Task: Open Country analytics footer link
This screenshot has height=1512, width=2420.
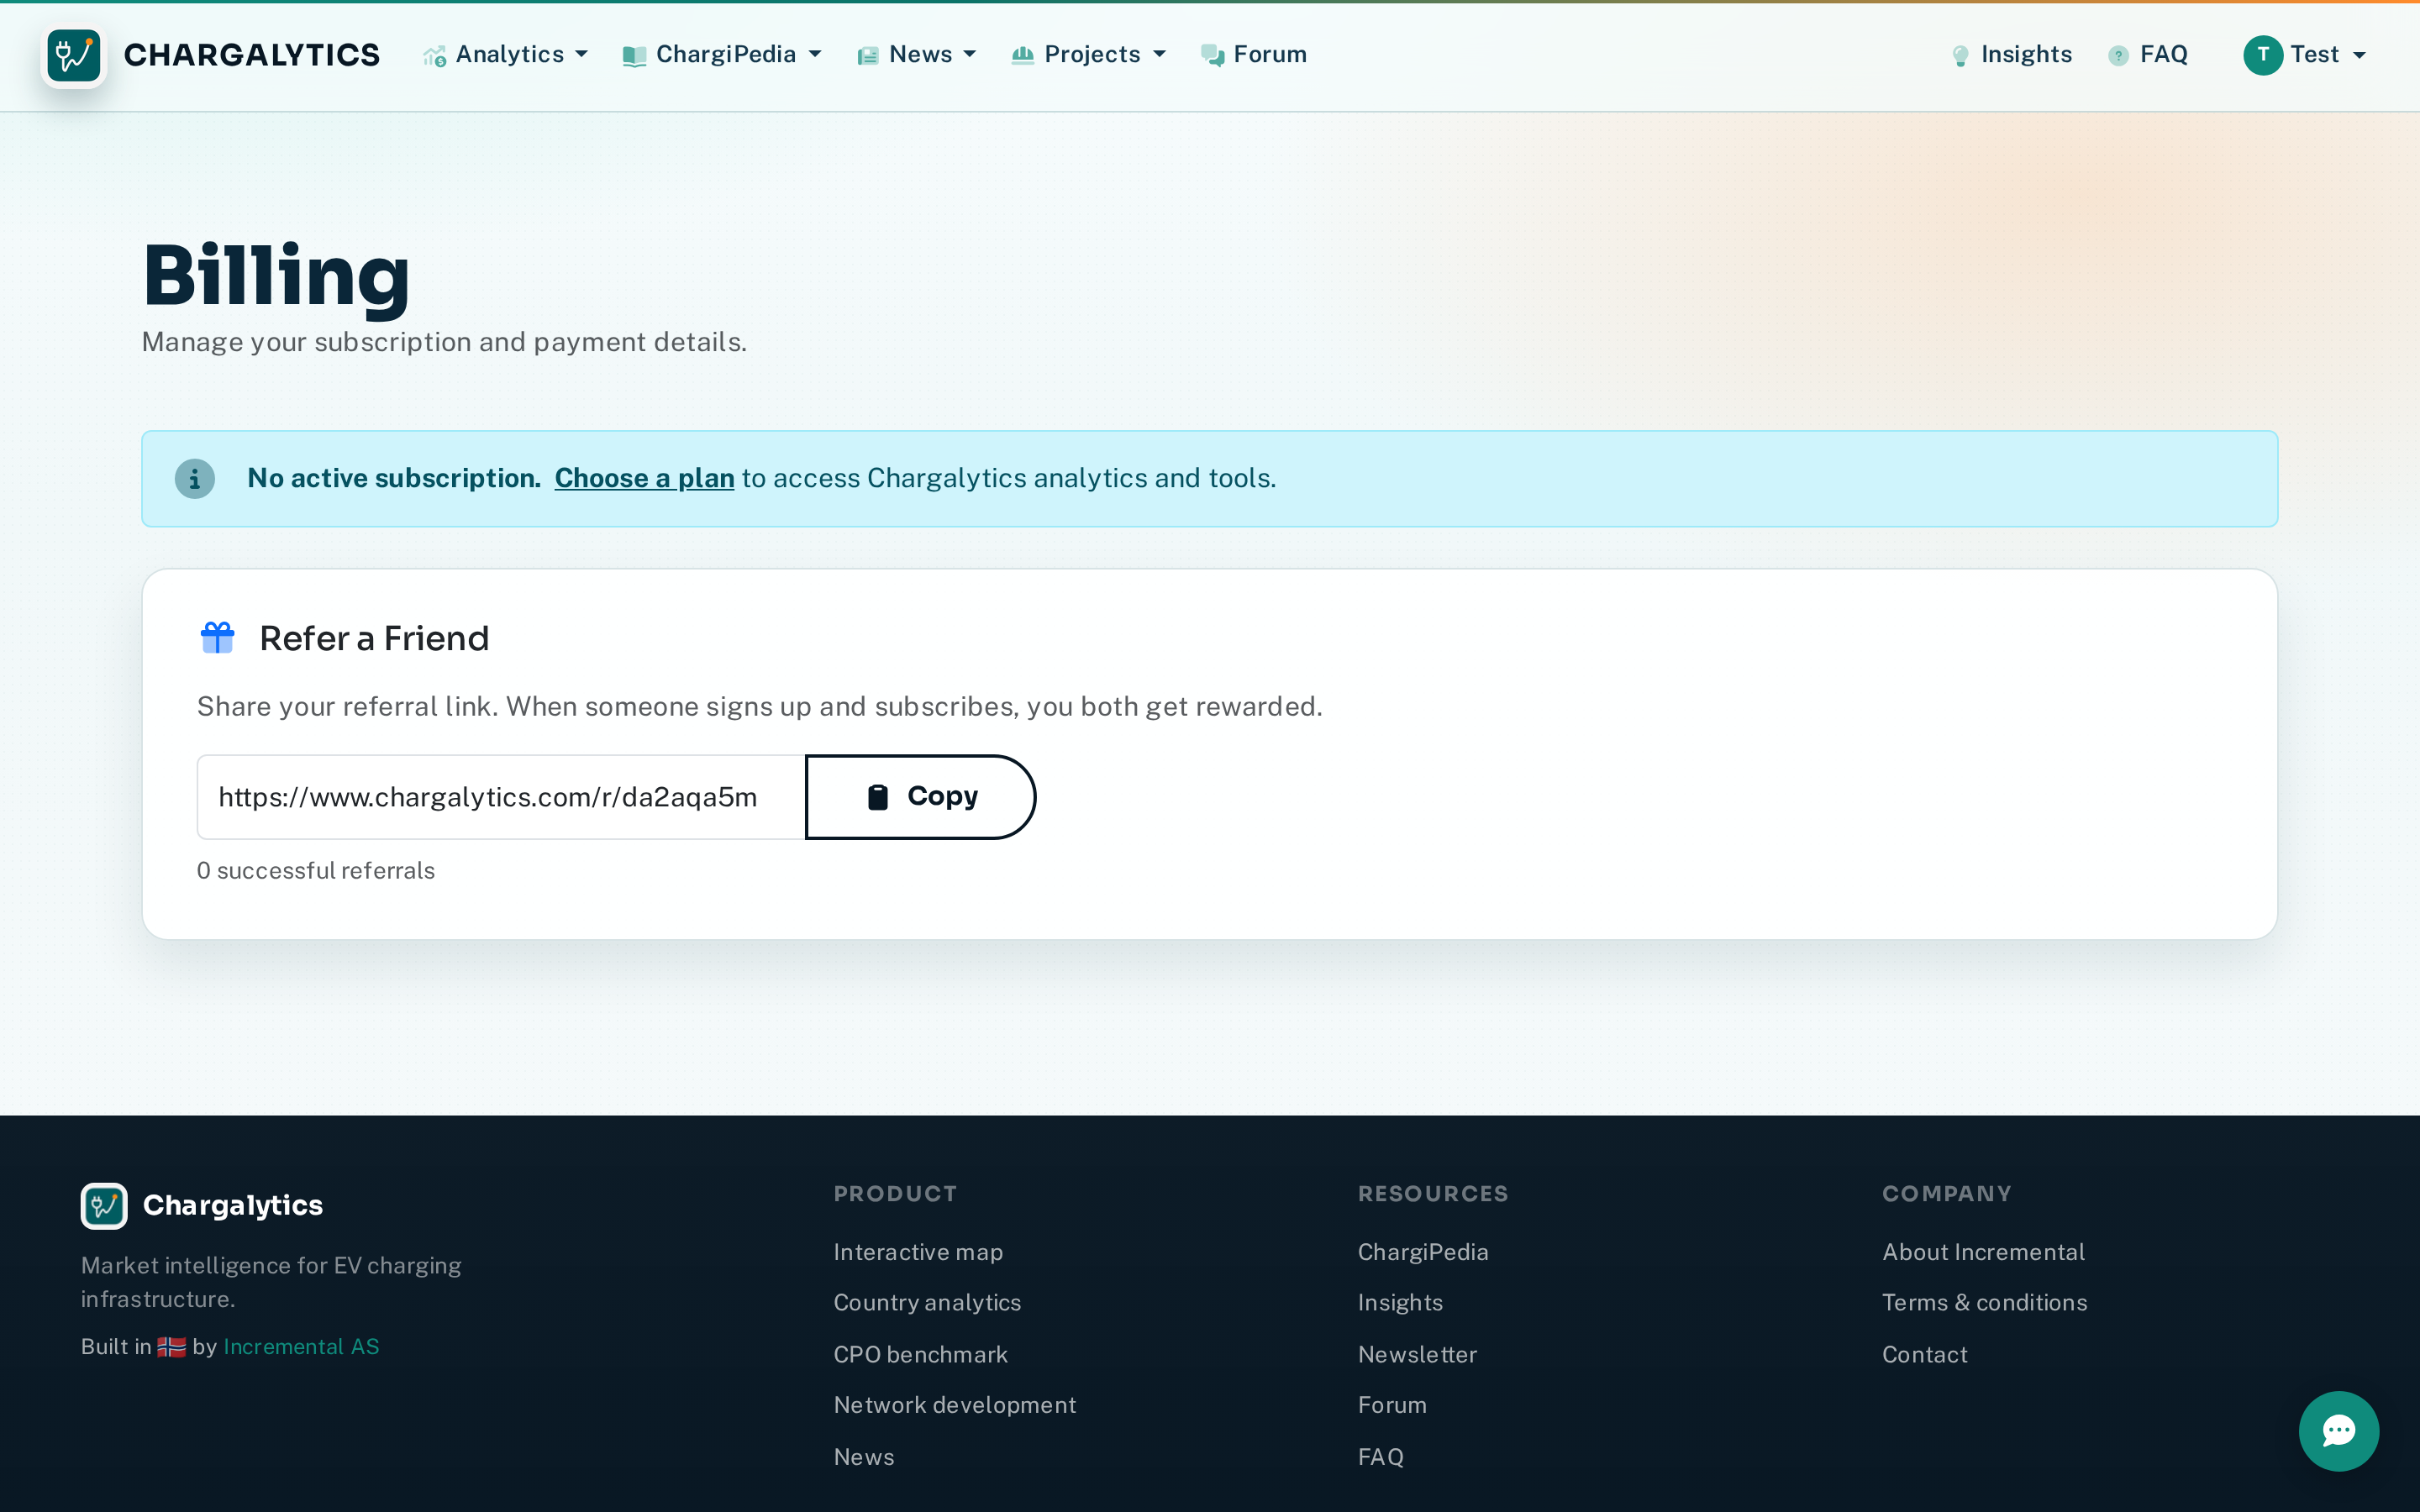Action: click(927, 1303)
